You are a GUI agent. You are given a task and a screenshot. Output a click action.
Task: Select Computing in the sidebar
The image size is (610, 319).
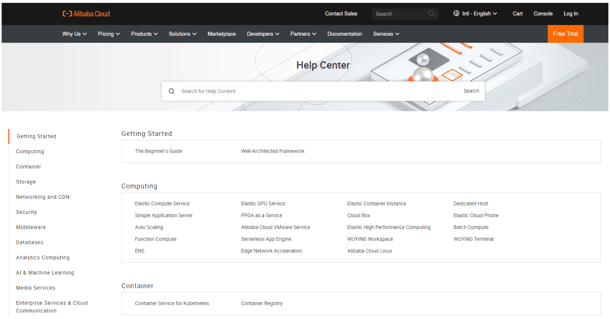point(30,151)
